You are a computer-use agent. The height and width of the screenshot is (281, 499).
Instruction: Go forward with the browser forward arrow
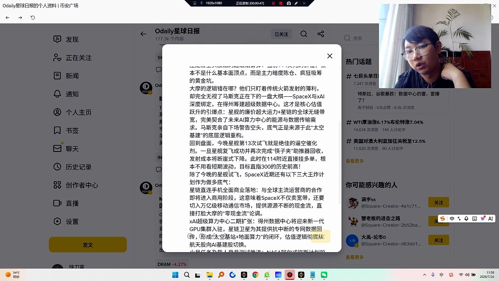pyautogui.click(x=20, y=18)
